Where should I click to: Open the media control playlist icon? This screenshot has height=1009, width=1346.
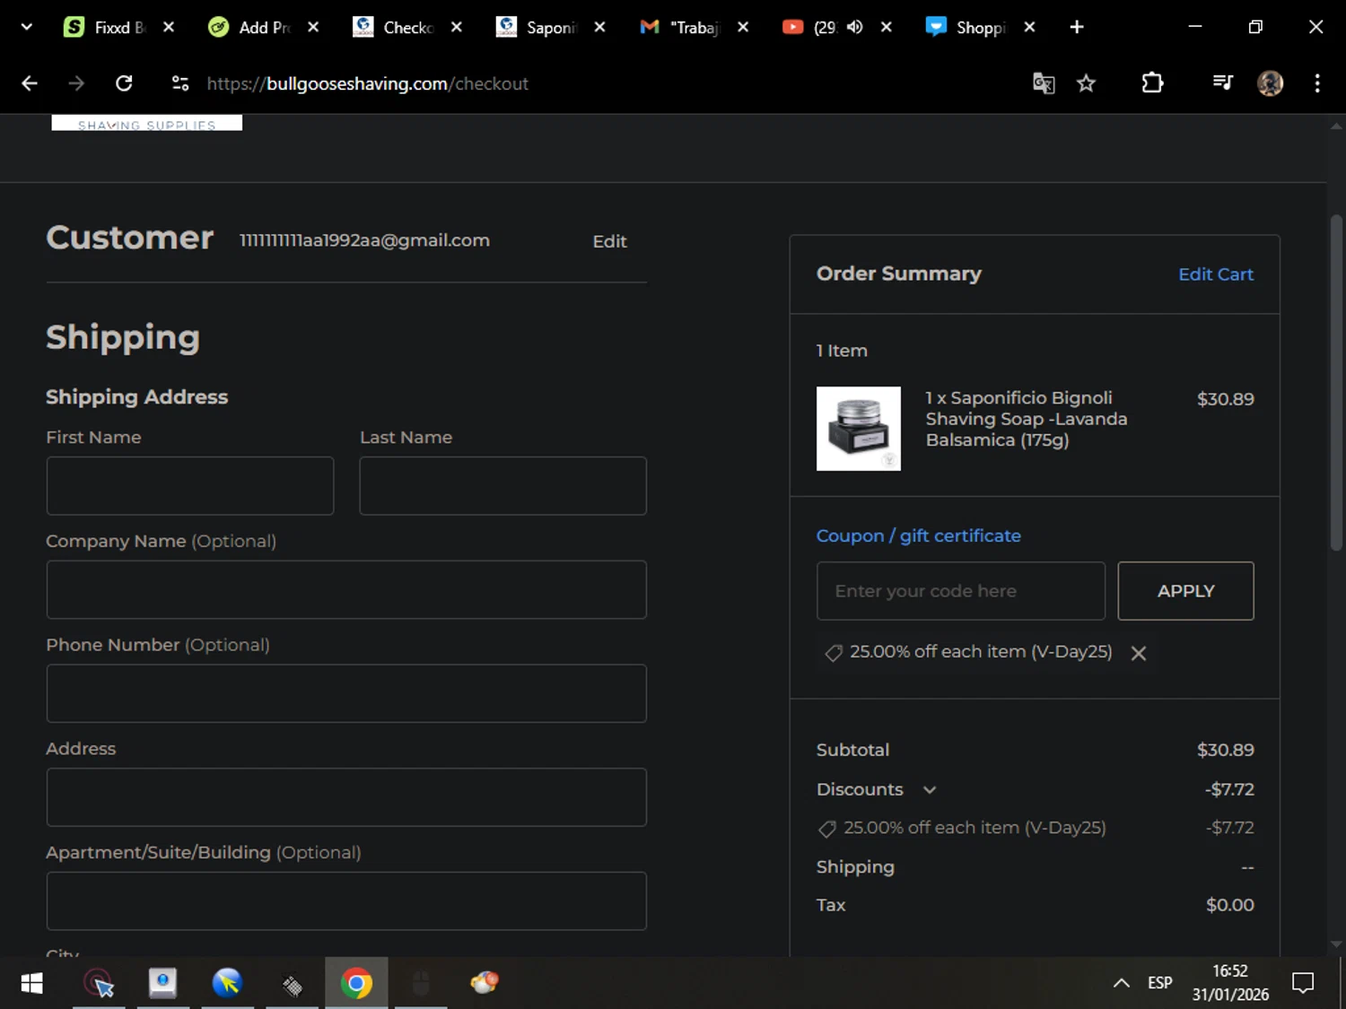pyautogui.click(x=1222, y=83)
